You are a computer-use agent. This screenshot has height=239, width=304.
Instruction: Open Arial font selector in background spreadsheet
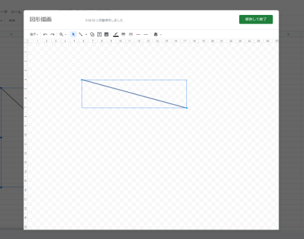[12, 21]
